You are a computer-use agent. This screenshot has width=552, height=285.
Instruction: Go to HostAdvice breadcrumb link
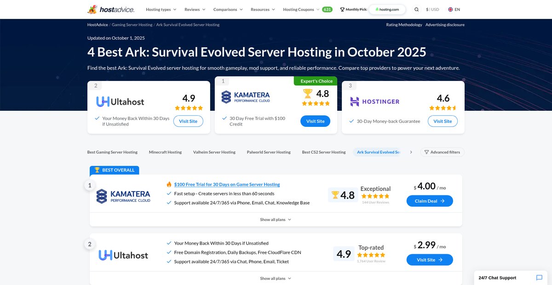click(98, 25)
